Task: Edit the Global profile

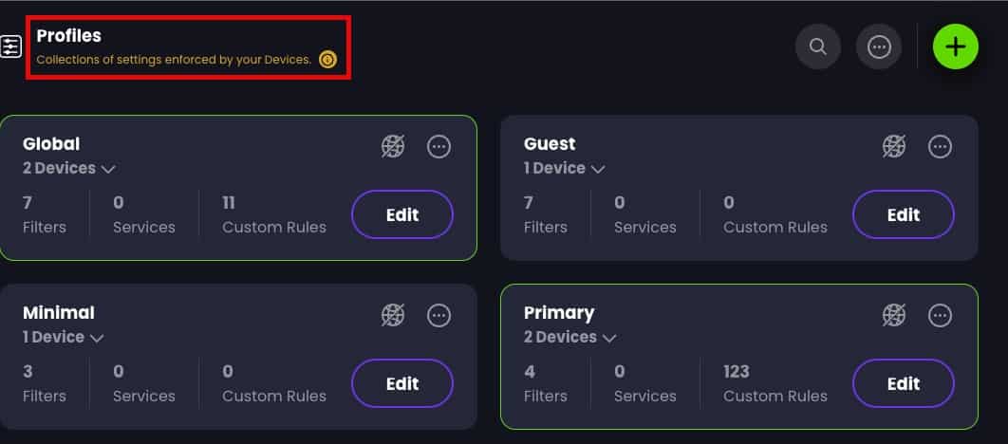Action: pyautogui.click(x=402, y=214)
